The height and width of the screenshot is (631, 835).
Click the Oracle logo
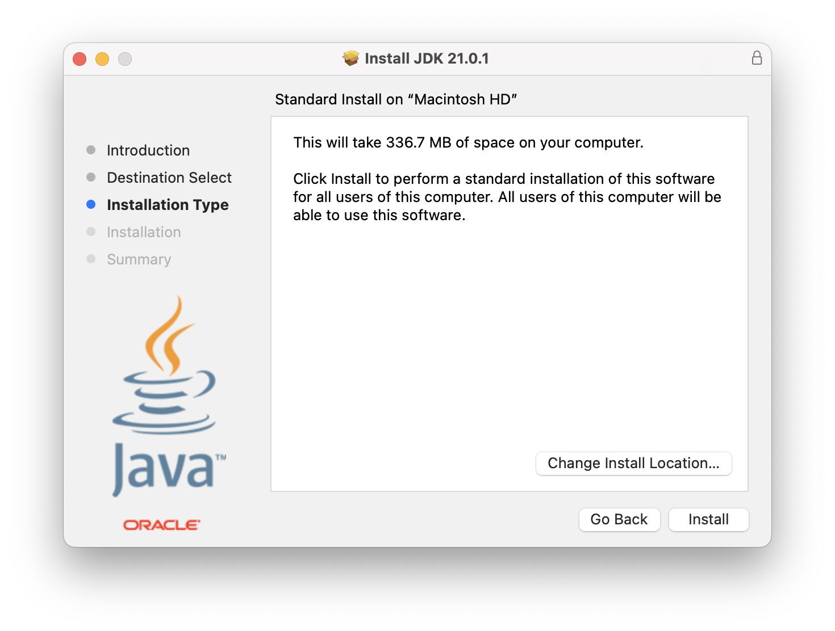(x=161, y=524)
